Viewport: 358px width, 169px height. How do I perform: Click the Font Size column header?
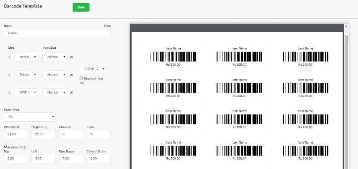[x=49, y=48]
